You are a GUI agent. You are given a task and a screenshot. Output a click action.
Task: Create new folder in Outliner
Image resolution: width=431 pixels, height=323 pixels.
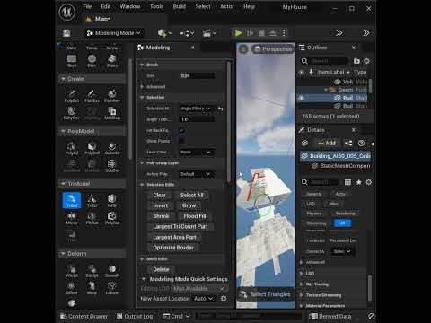356,61
